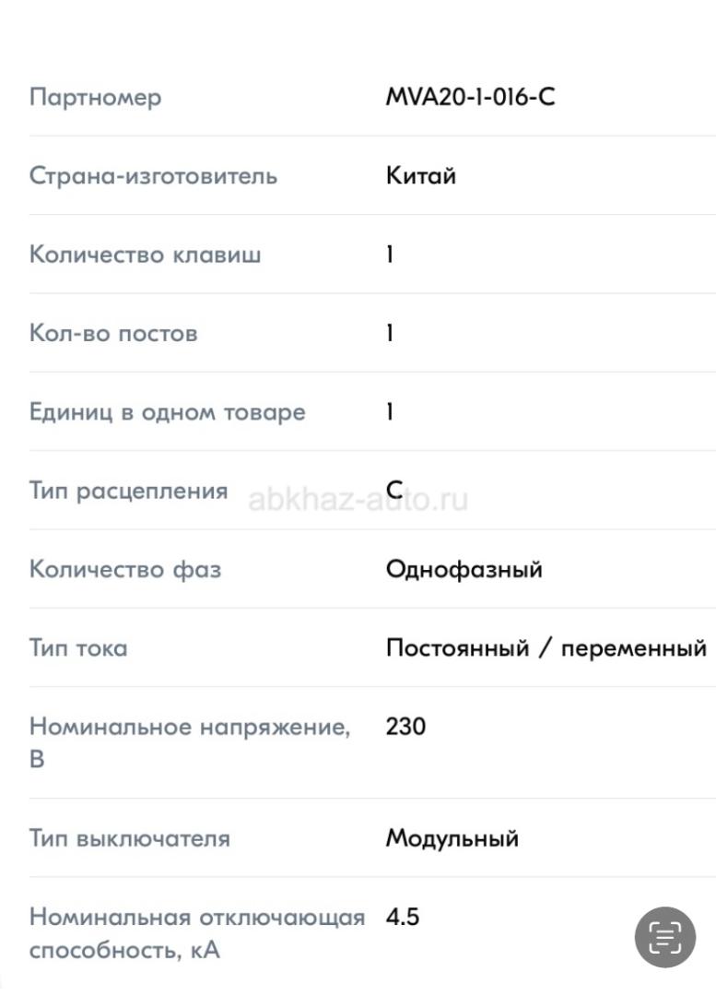This screenshot has height=996, width=716.
Task: Select the Китай country value
Action: pos(420,175)
